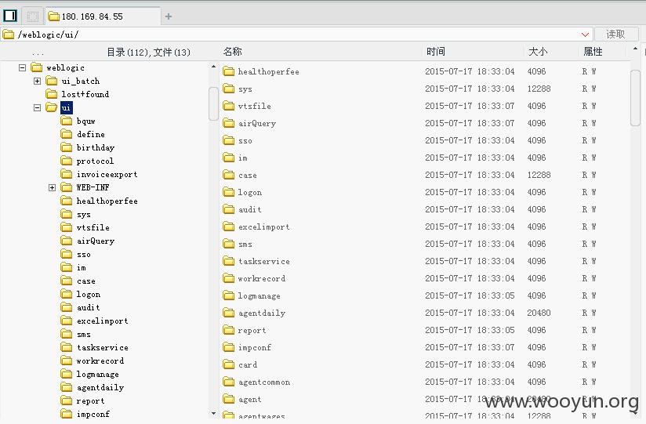Collapse the ui tree node
This screenshot has height=424, width=646.
pyautogui.click(x=37, y=107)
